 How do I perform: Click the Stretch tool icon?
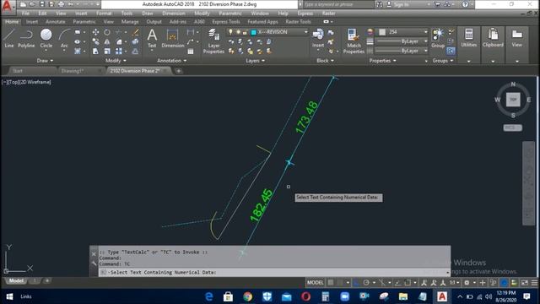[95, 52]
